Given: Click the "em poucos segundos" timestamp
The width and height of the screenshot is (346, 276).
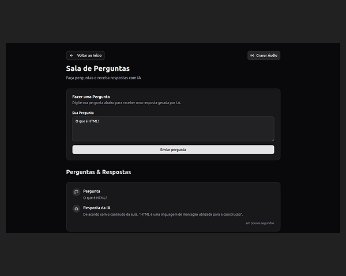Looking at the screenshot, I should [259, 223].
